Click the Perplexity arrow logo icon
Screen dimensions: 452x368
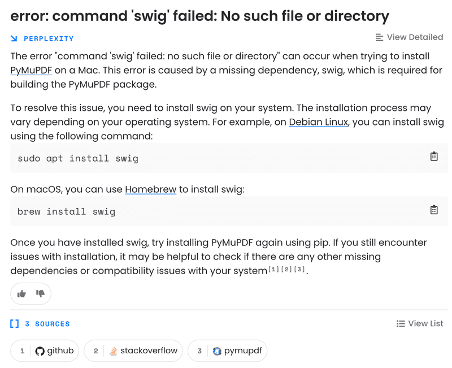(14, 38)
